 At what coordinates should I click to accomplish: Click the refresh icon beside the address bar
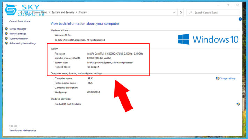(x=181, y=12)
